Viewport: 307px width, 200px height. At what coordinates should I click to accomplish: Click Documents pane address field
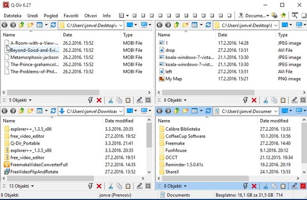tap(246, 111)
